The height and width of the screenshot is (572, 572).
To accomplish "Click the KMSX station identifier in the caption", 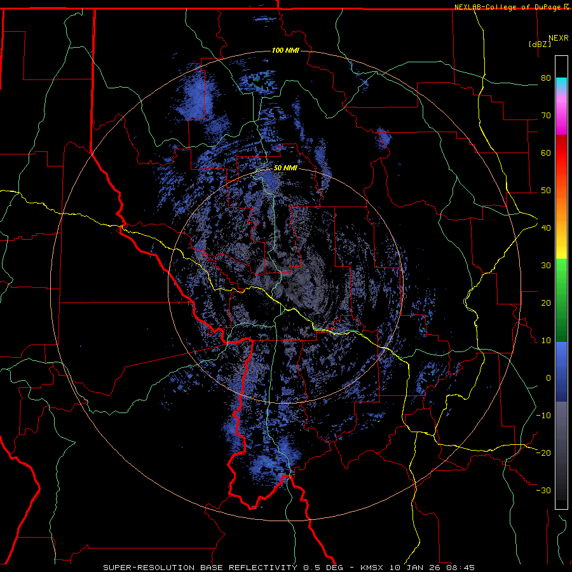I will click(373, 568).
